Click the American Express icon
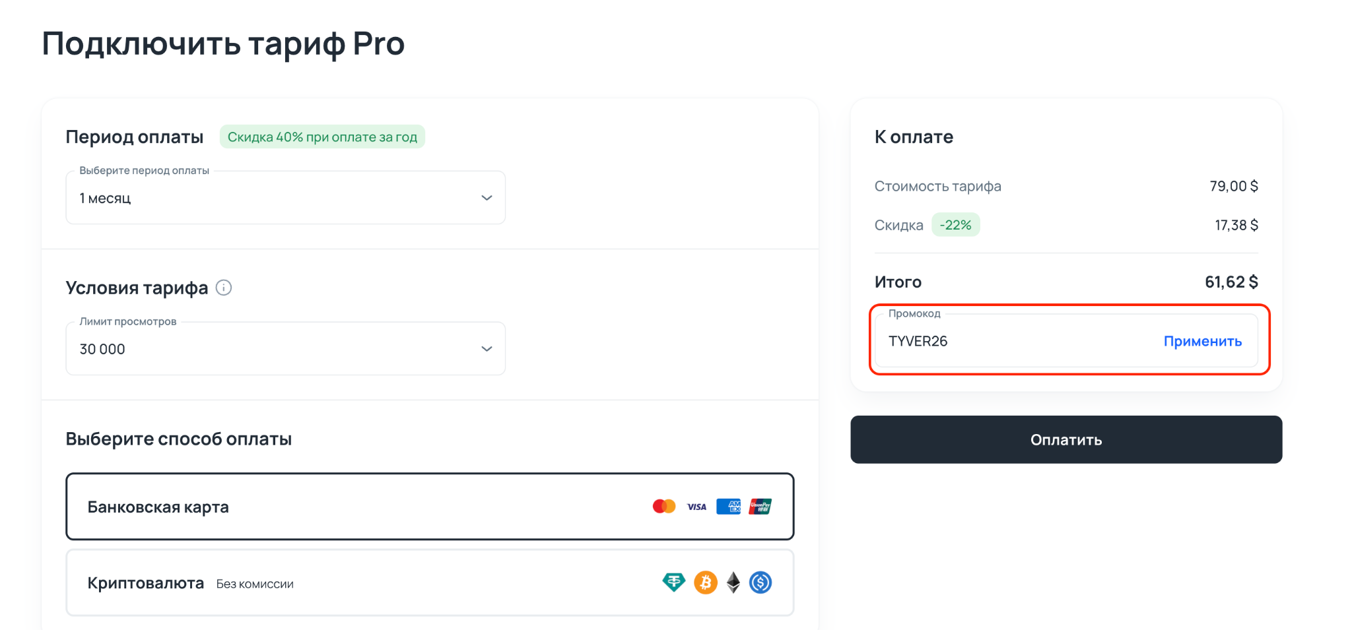This screenshot has height=630, width=1352. pos(728,507)
